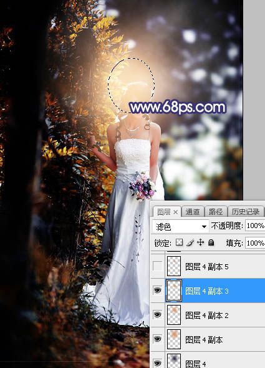Click the lock transparent pixels icon
This screenshot has height=368, width=265.
[x=179, y=242]
